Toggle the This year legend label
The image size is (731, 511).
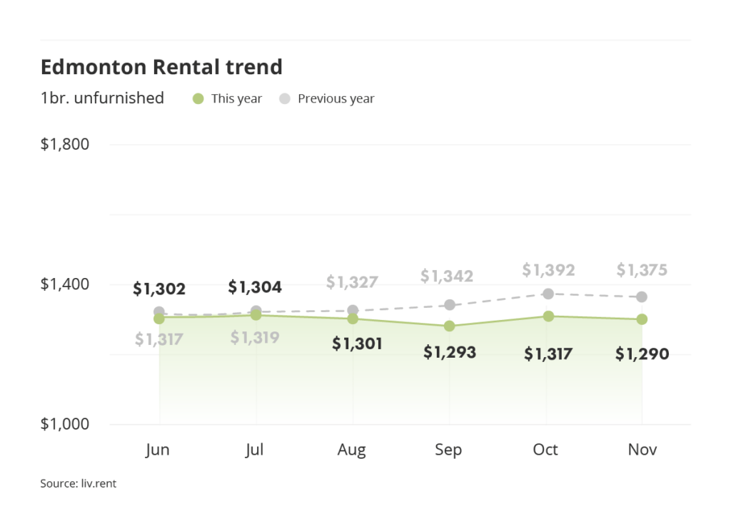click(236, 98)
